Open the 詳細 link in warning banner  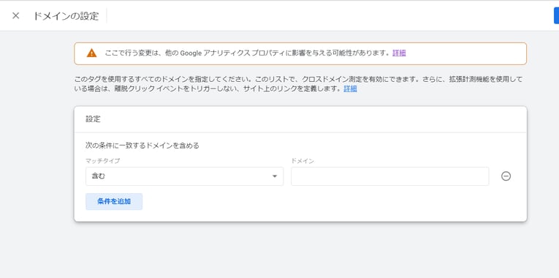click(x=399, y=53)
